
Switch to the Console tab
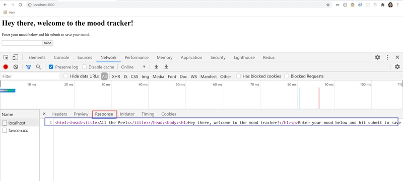point(61,57)
